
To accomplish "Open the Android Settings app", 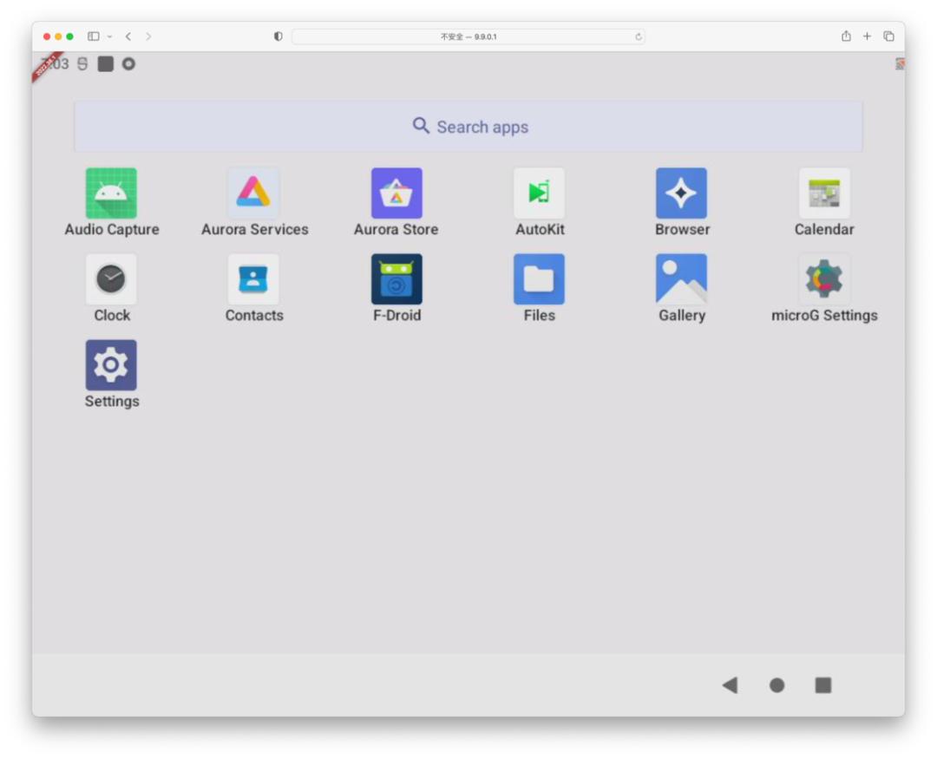I will click(111, 365).
